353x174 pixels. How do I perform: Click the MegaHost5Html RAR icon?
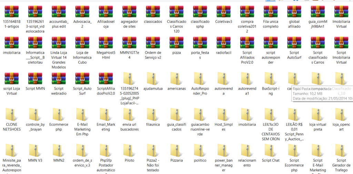click(x=106, y=42)
